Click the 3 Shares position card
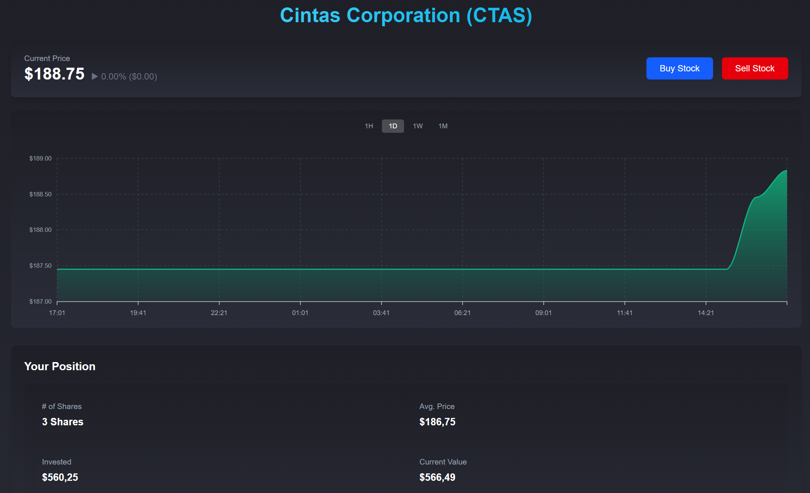Image resolution: width=810 pixels, height=493 pixels. (217, 415)
